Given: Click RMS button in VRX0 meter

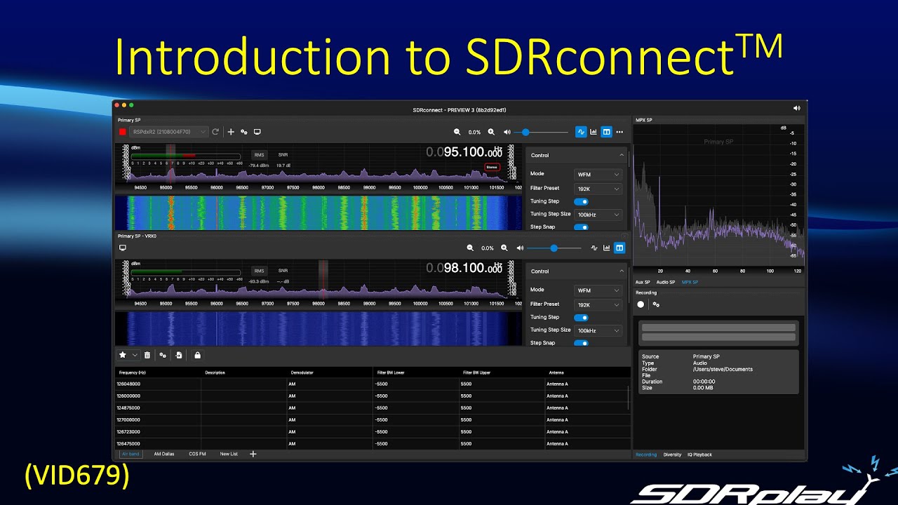Looking at the screenshot, I should (x=260, y=270).
